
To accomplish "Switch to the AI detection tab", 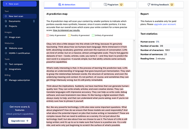I will (67, 5).
